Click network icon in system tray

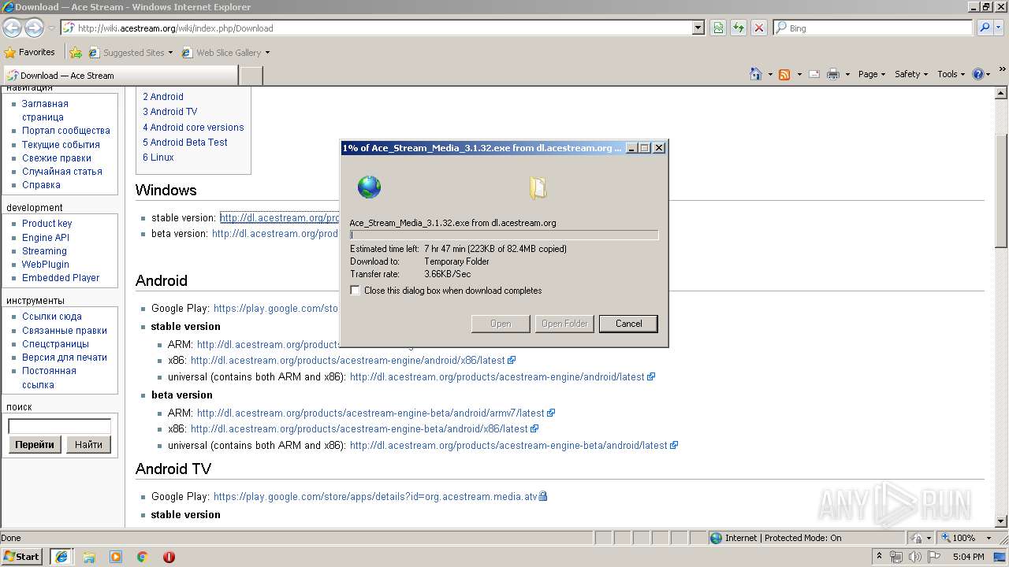[896, 557]
